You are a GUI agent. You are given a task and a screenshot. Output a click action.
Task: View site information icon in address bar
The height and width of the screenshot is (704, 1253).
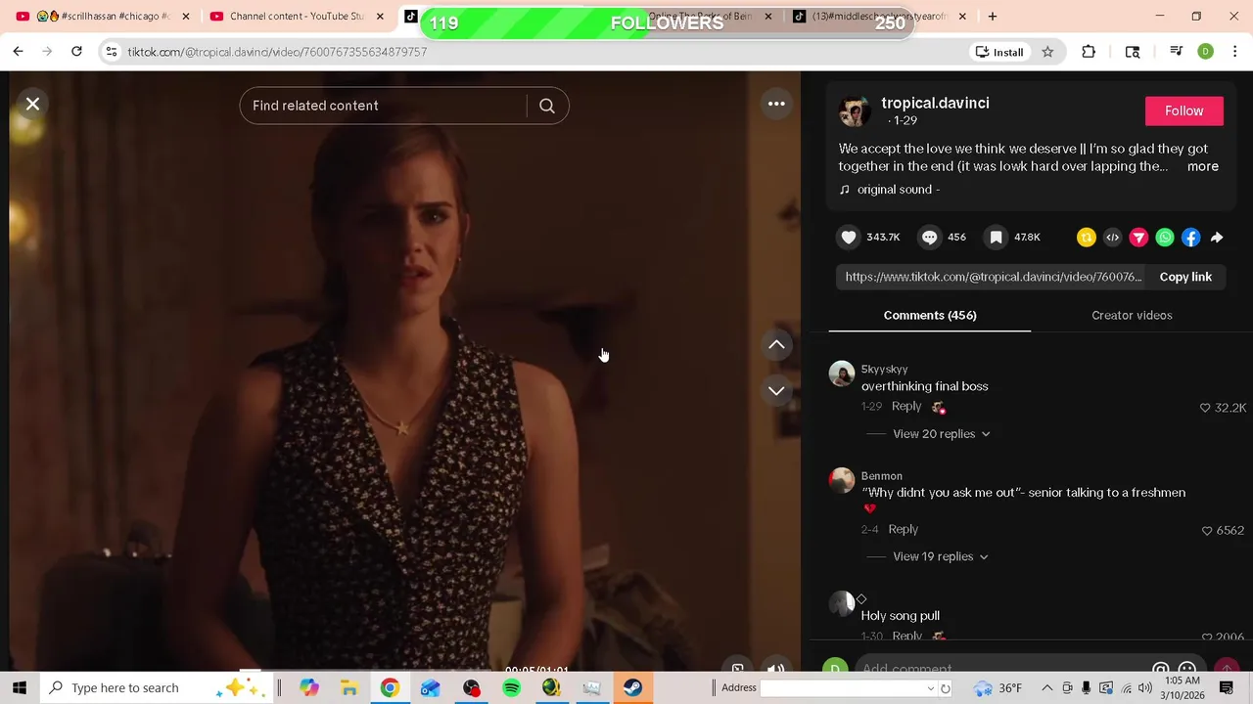pyautogui.click(x=111, y=52)
